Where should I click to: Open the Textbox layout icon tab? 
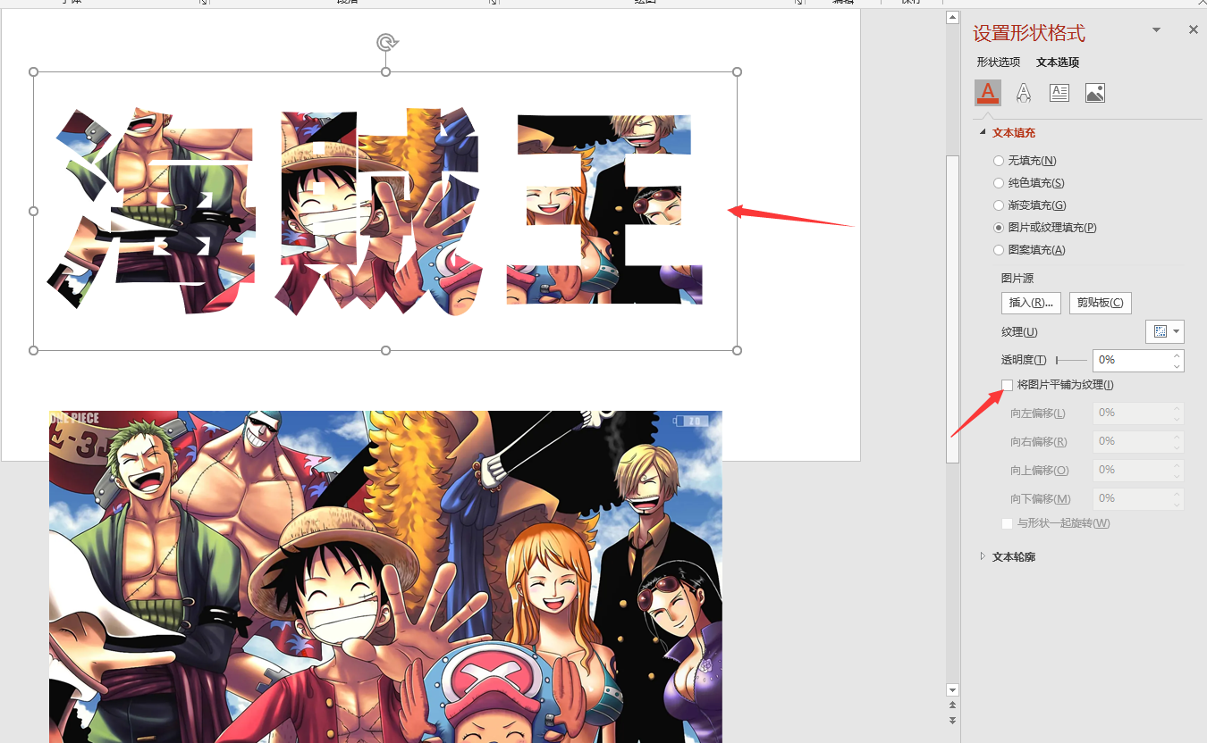1059,93
